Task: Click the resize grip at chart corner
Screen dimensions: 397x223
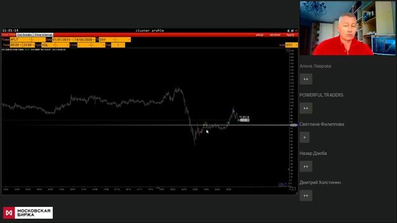Action: tap(297, 193)
